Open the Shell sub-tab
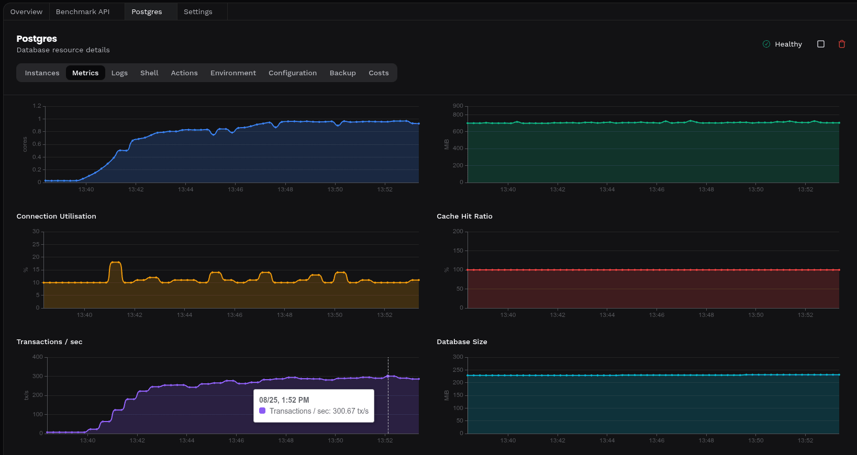The width and height of the screenshot is (857, 455). coord(149,73)
